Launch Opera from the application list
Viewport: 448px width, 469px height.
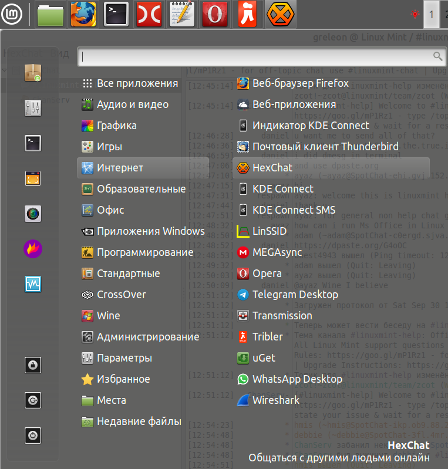(x=331, y=274)
